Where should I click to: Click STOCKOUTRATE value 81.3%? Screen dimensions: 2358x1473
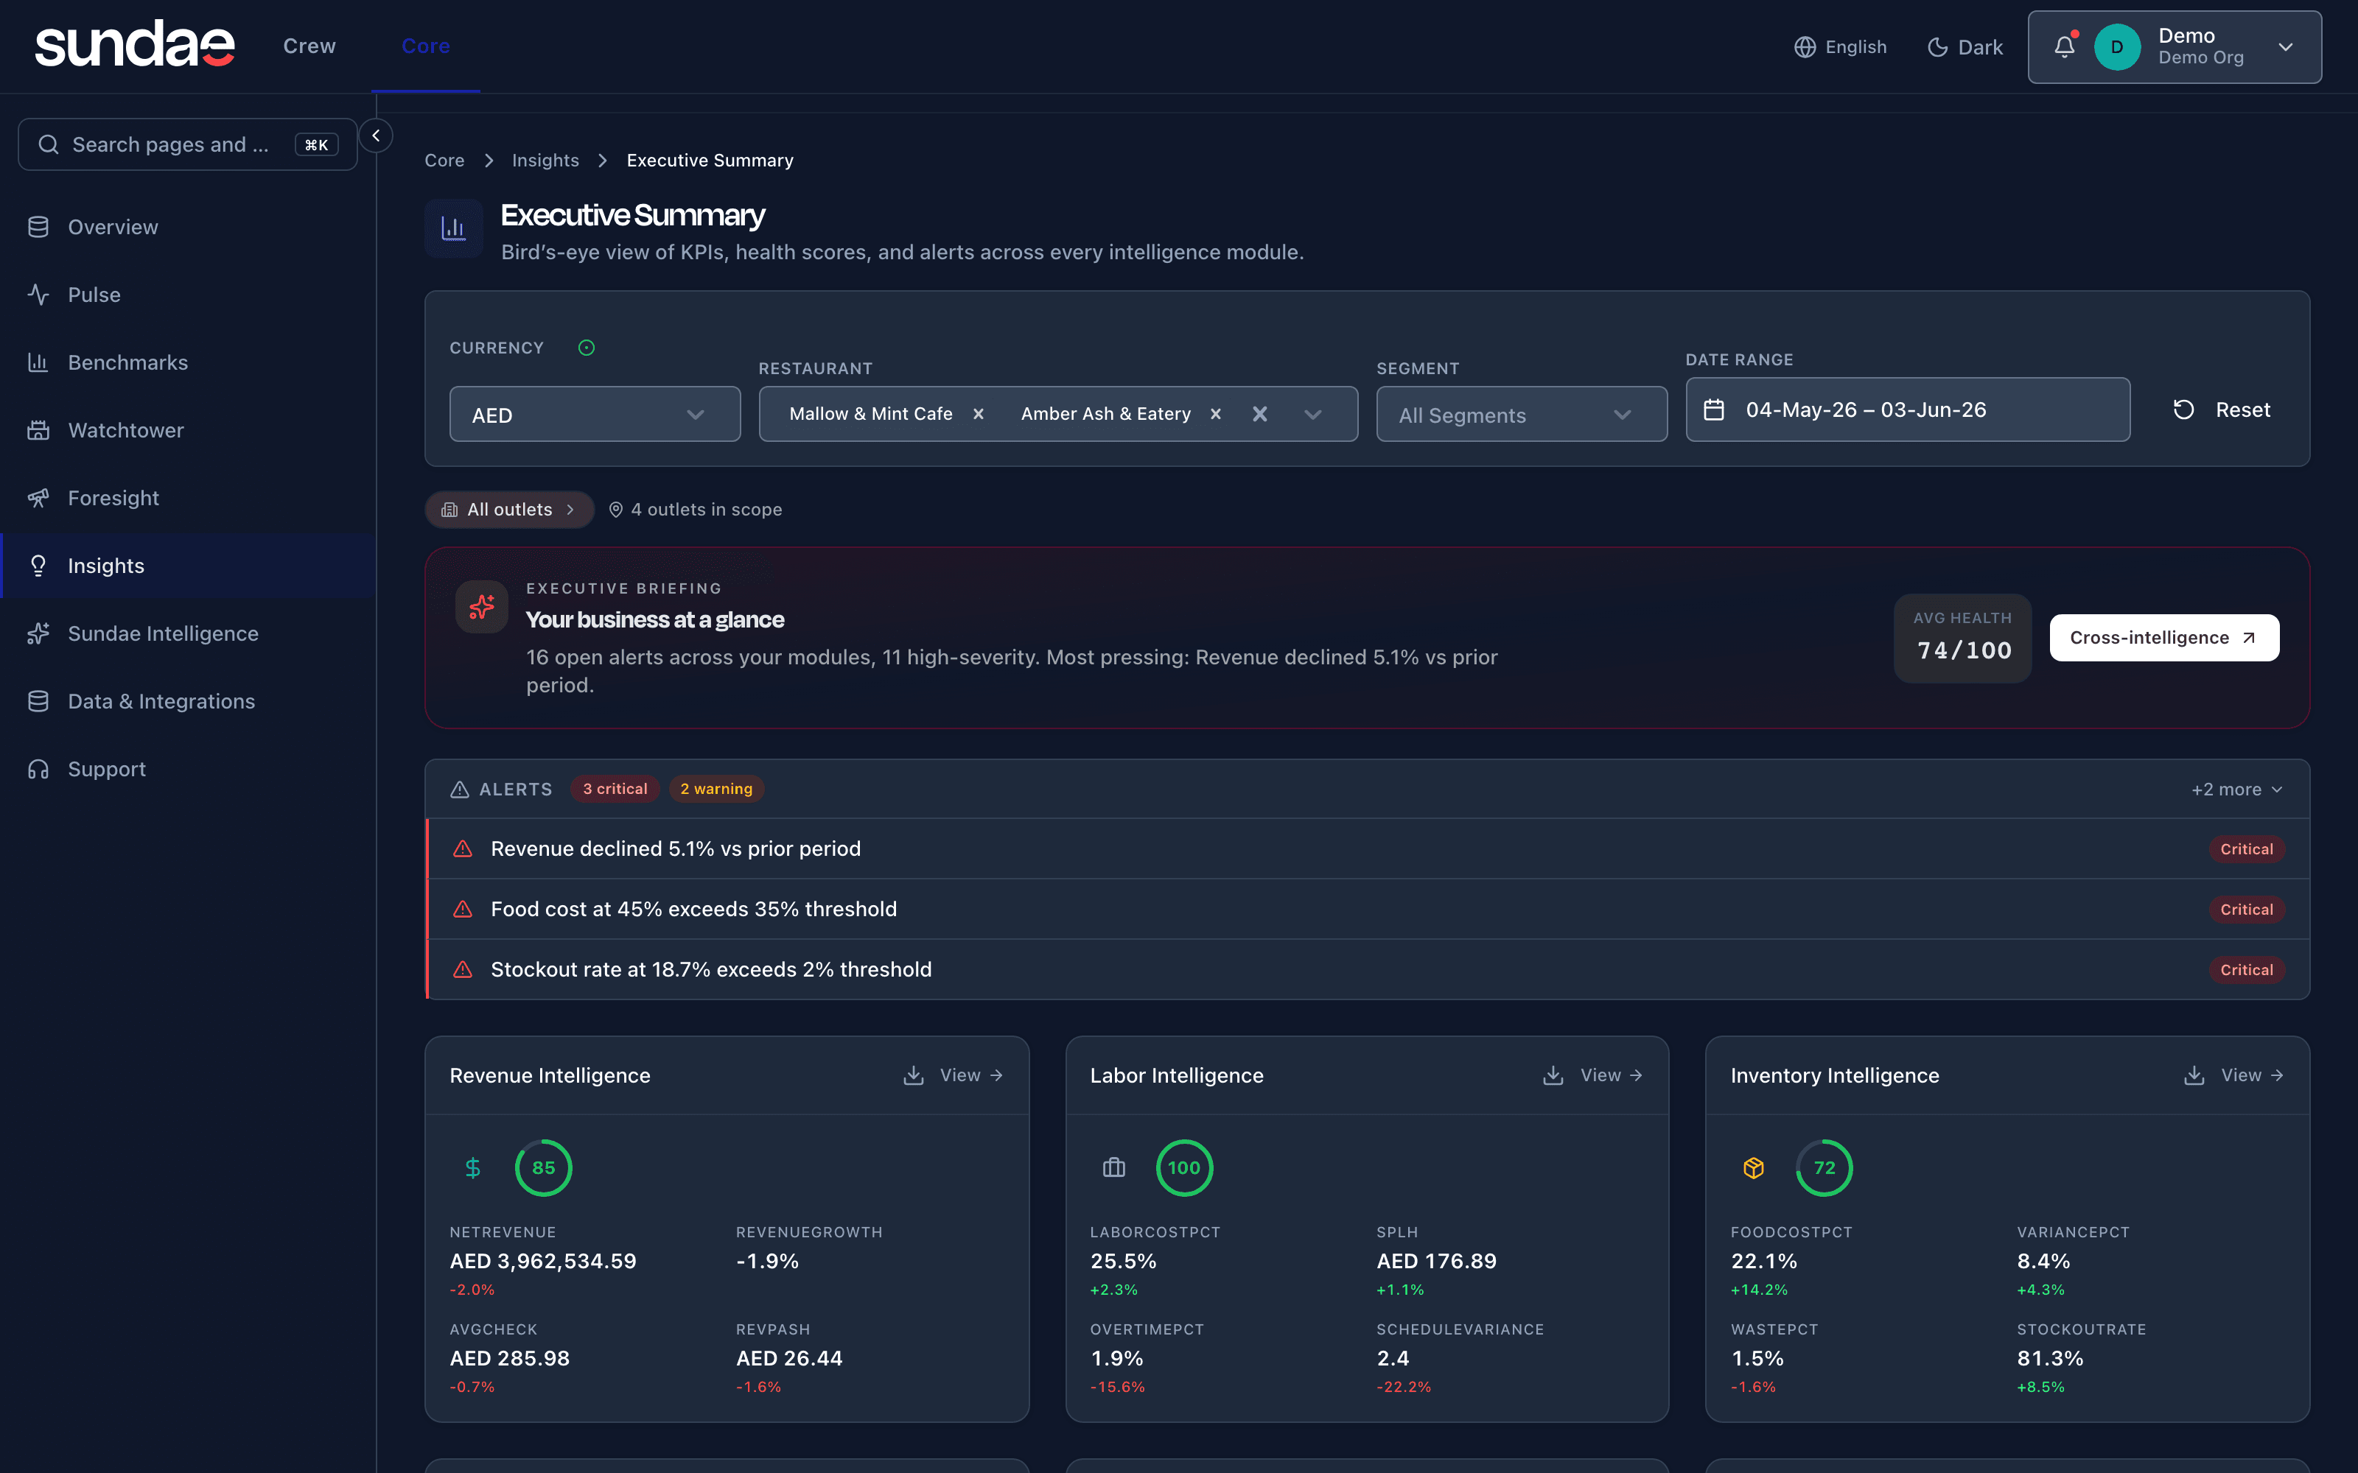[x=2050, y=1358]
